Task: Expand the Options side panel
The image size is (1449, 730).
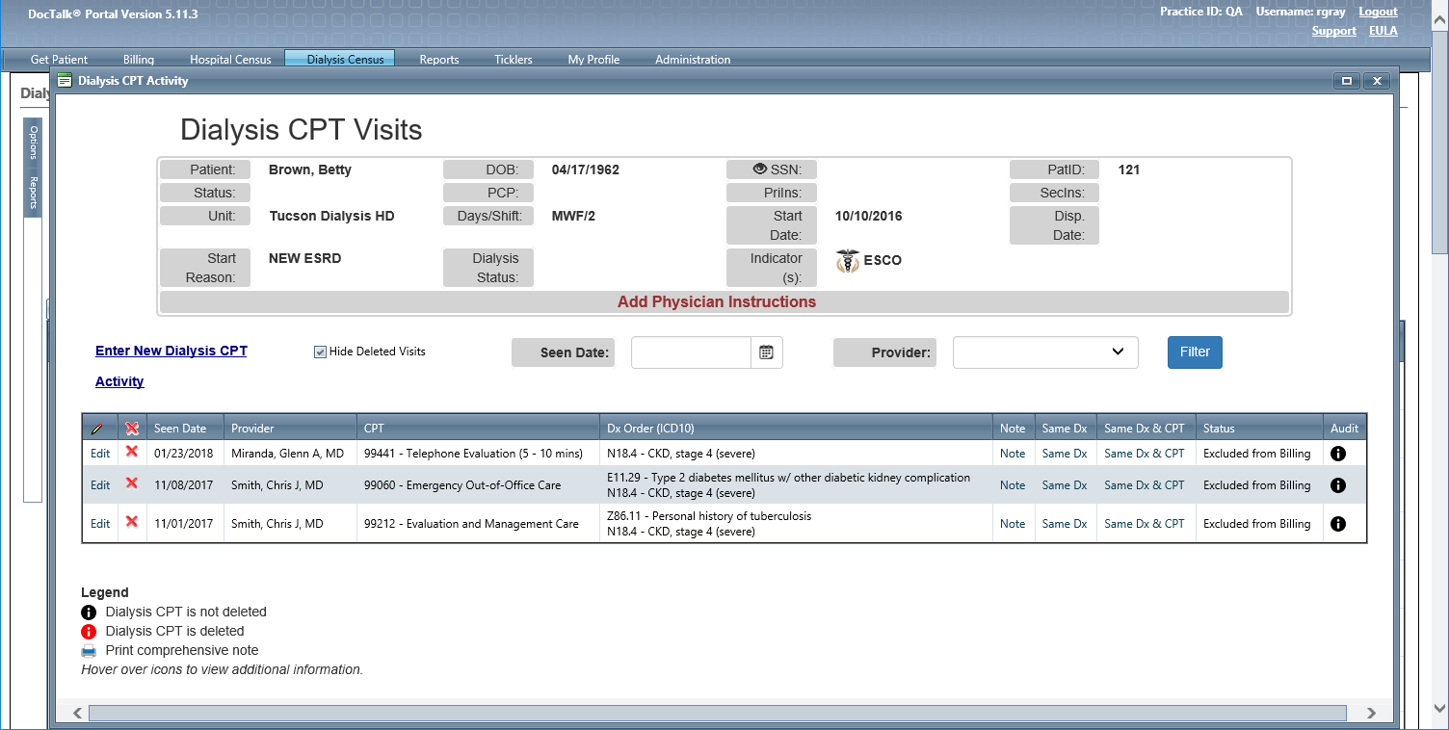Action: click(x=33, y=142)
